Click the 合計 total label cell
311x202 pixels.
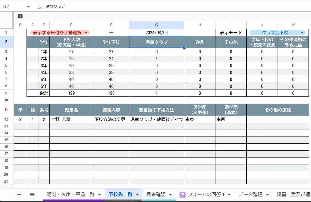[x=44, y=93]
